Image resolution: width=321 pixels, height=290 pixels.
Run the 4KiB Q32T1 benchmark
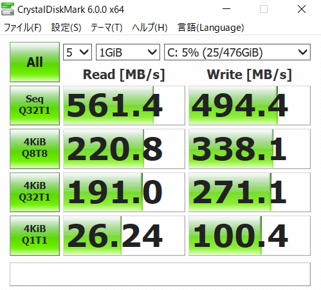tap(35, 192)
